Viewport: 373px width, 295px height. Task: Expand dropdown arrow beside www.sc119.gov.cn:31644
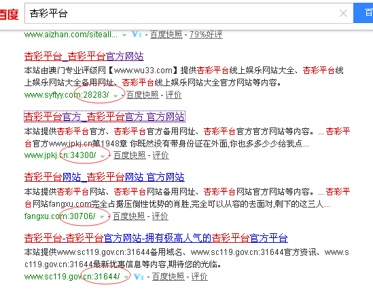[126, 277]
